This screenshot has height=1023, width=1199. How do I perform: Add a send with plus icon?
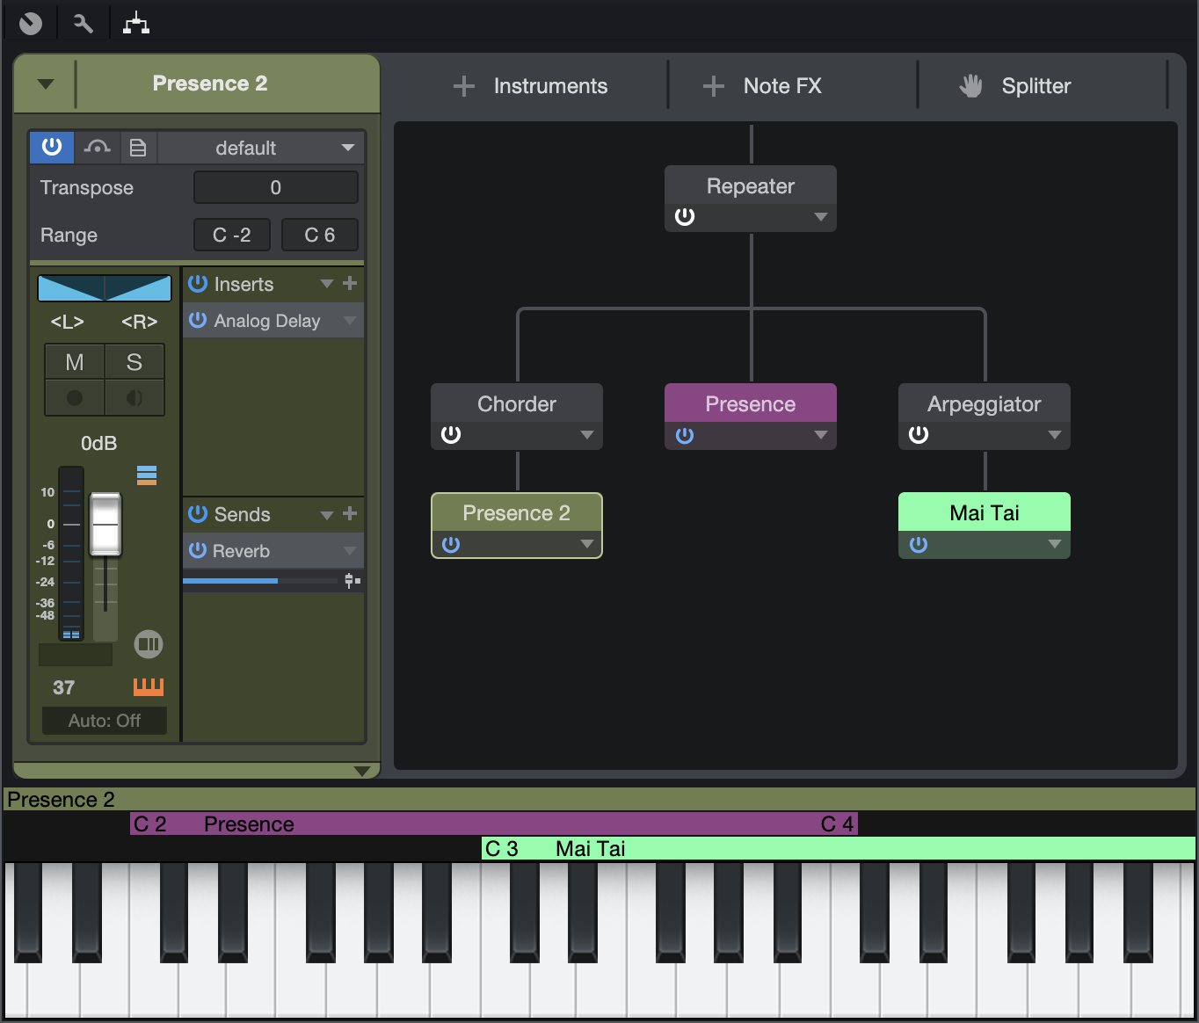[x=350, y=513]
